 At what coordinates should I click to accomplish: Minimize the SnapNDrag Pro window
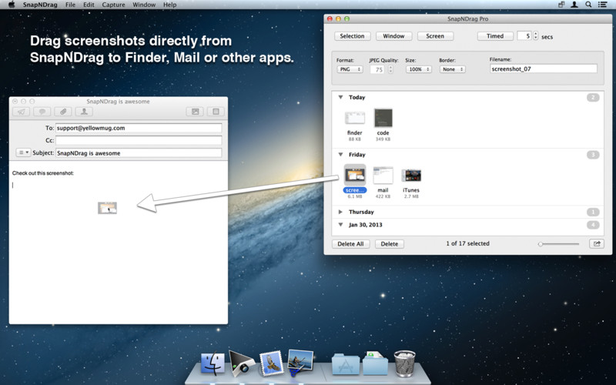coord(338,18)
